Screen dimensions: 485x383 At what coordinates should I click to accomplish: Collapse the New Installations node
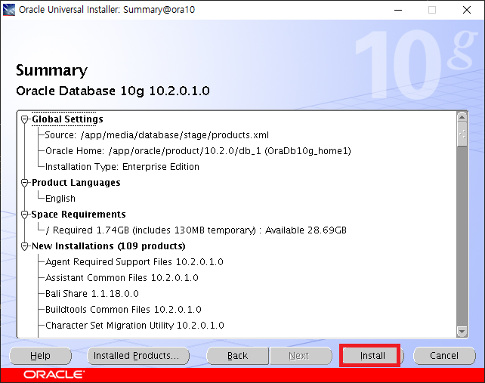[24, 246]
